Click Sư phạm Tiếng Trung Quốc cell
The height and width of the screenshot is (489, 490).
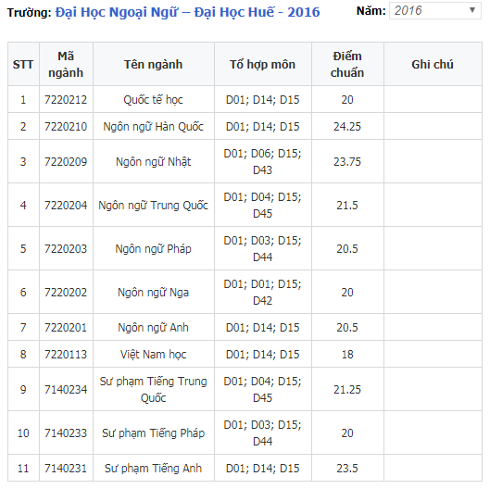[x=154, y=389]
